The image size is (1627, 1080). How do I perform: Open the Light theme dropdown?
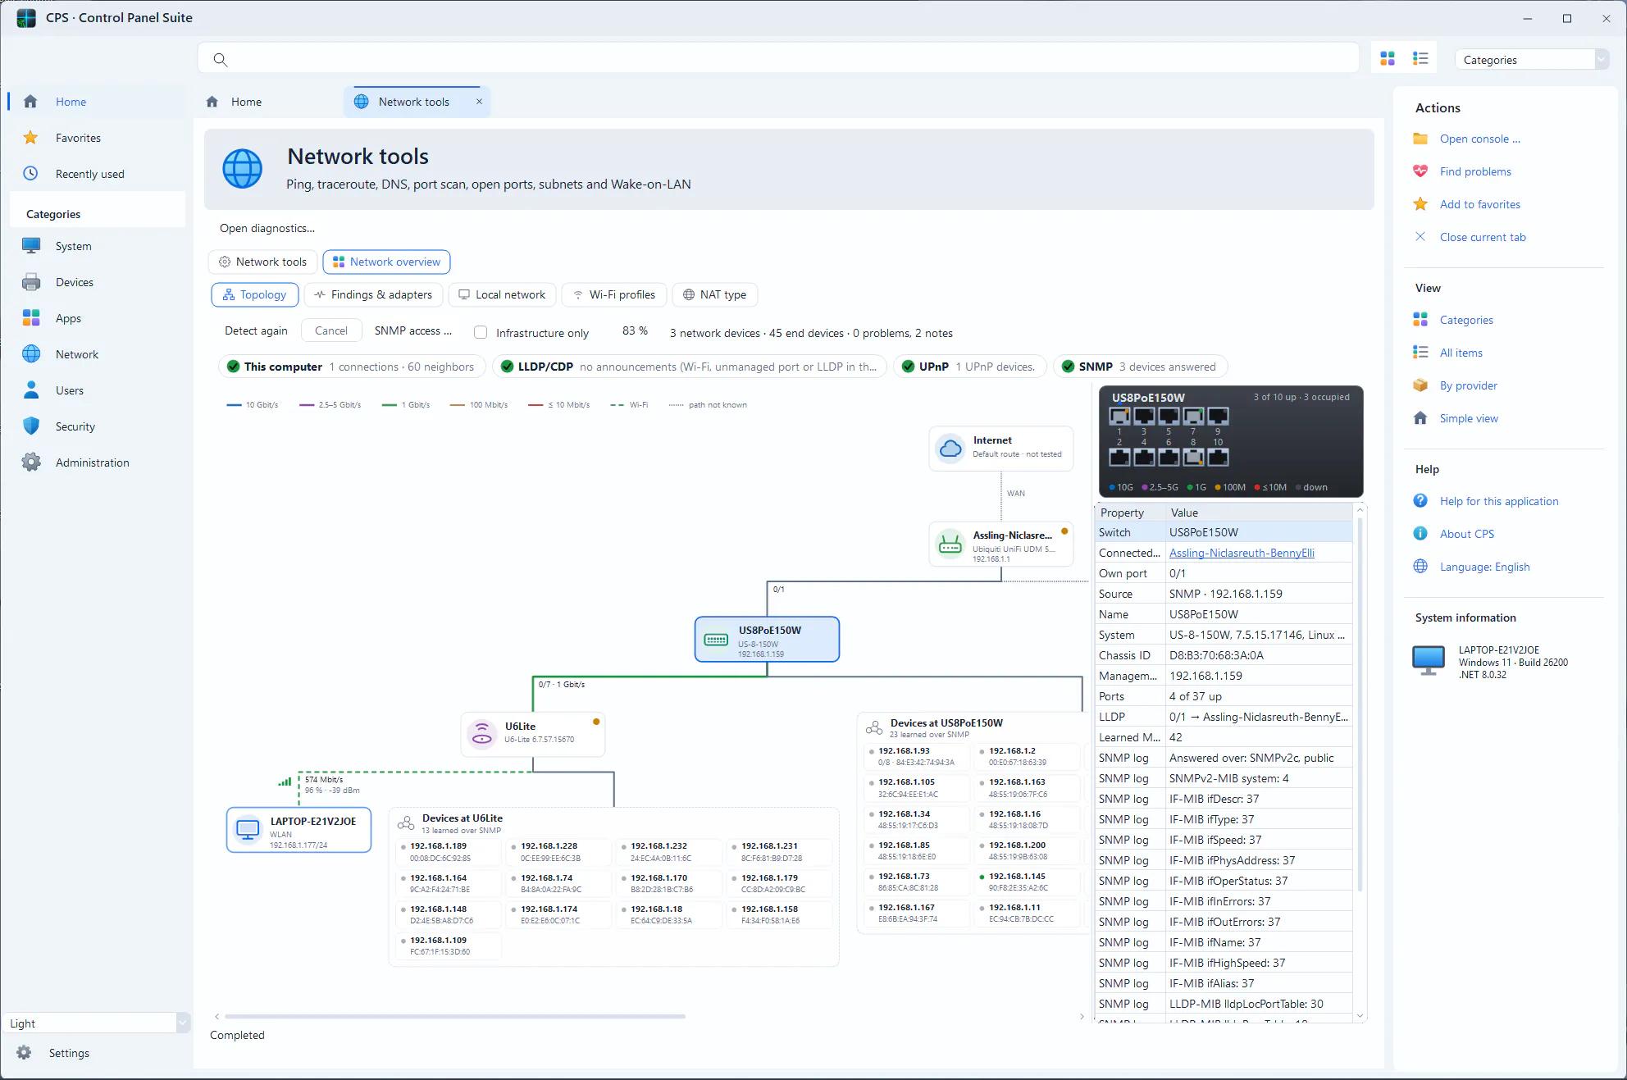click(97, 1023)
